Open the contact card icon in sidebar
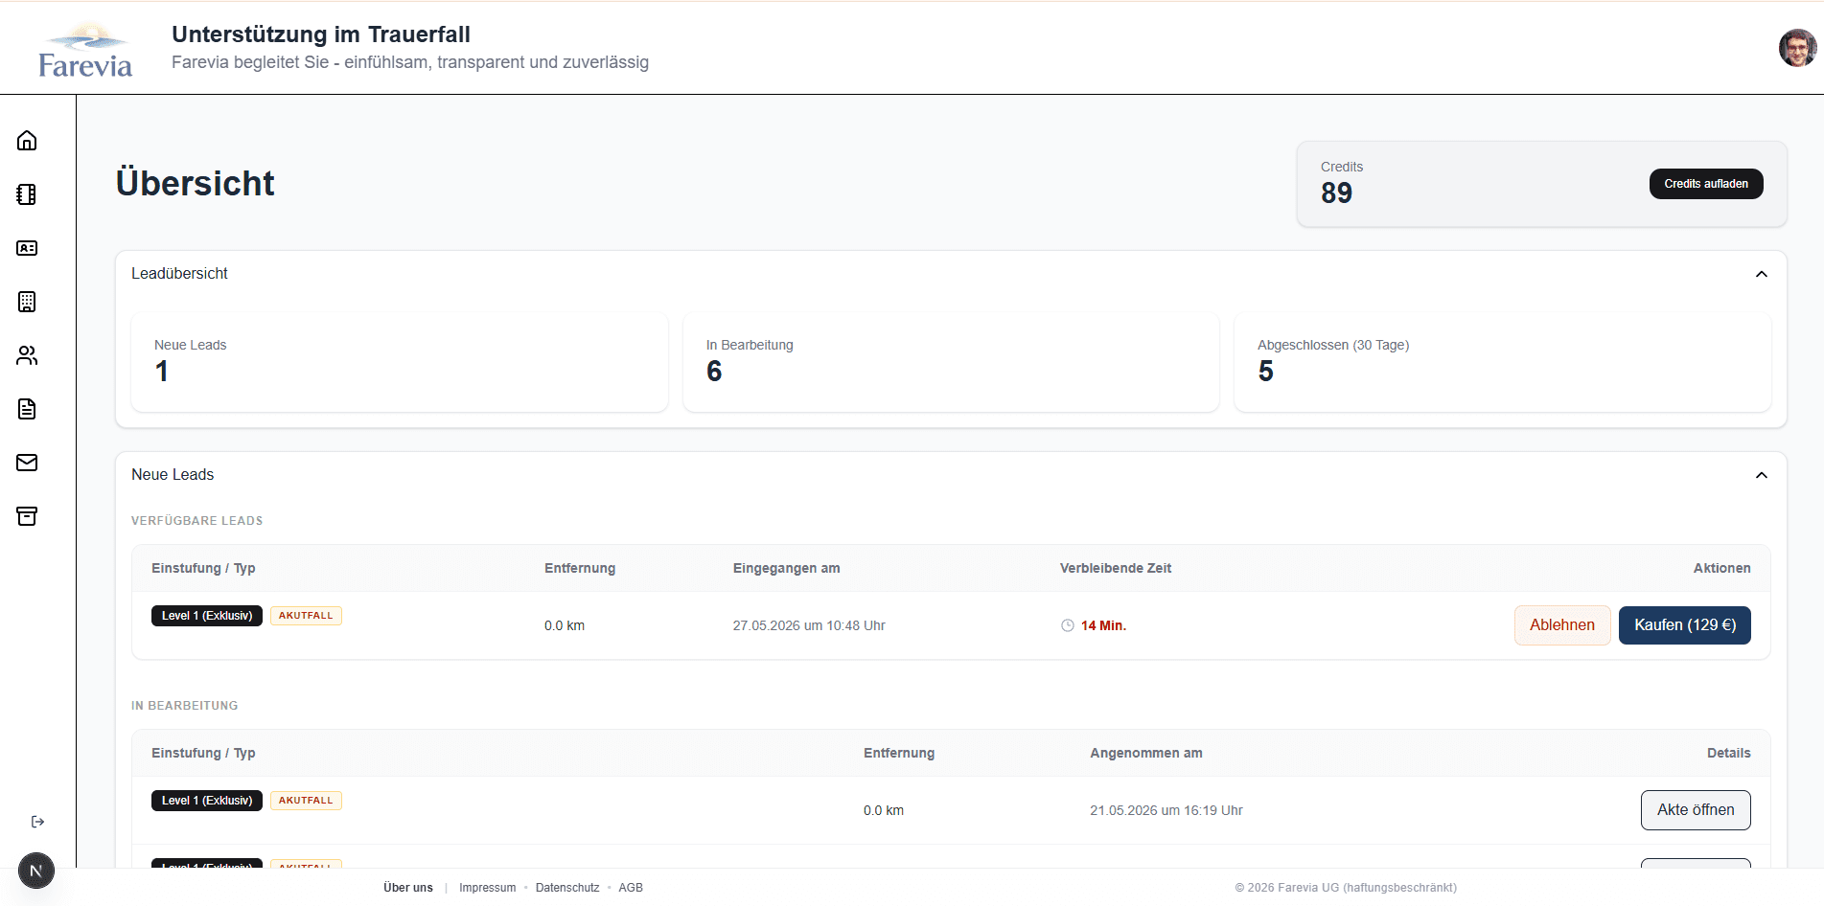The width and height of the screenshot is (1824, 906). pyautogui.click(x=27, y=248)
